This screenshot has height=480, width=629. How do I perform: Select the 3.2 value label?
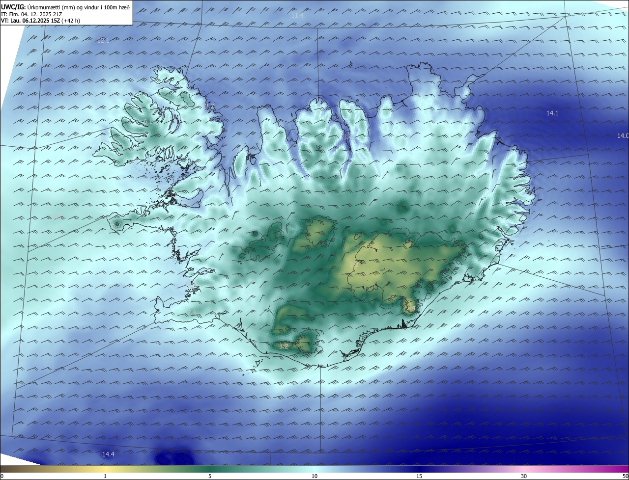pos(284,346)
